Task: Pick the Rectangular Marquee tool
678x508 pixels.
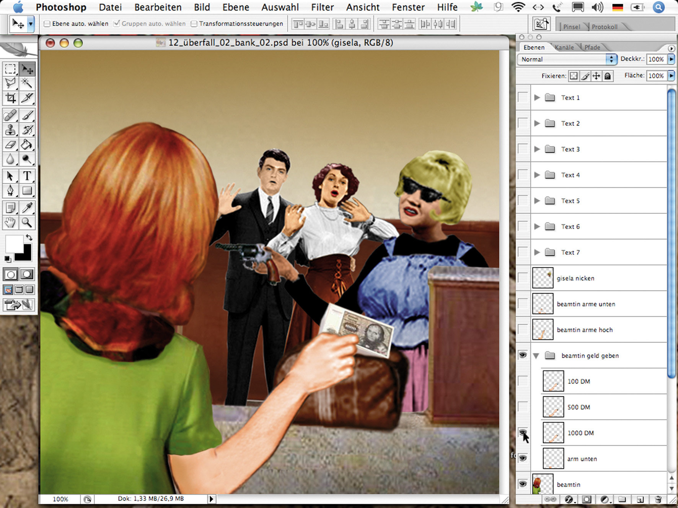Action: [x=10, y=69]
